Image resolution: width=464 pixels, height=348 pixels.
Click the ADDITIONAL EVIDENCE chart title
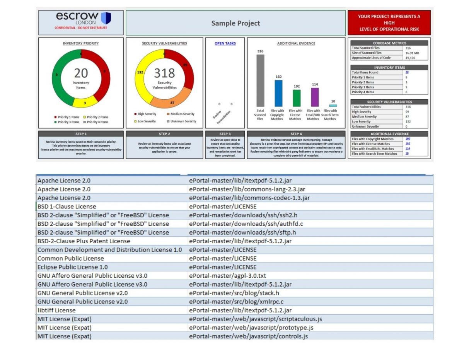tap(296, 43)
